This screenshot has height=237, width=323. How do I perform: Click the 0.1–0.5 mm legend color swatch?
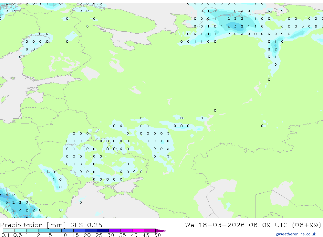9,231
